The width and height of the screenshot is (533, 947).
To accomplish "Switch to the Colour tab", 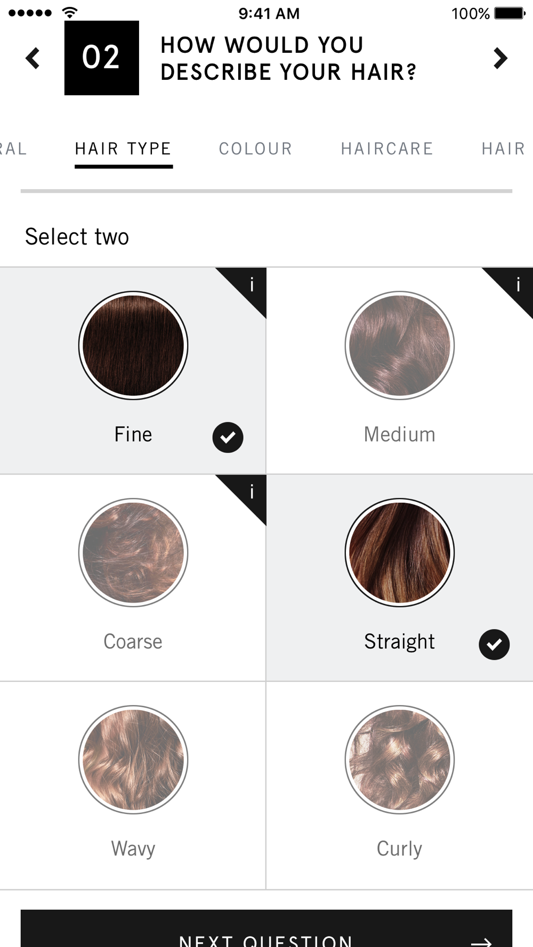I will click(255, 149).
